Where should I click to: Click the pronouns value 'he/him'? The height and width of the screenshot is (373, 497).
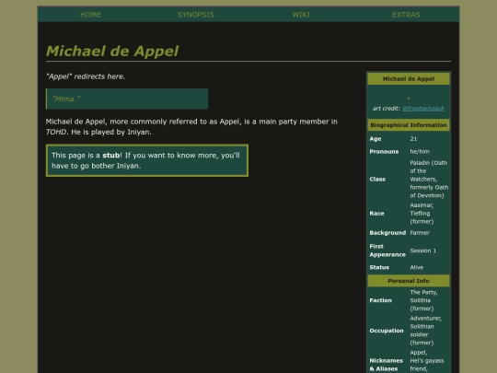[x=420, y=152]
